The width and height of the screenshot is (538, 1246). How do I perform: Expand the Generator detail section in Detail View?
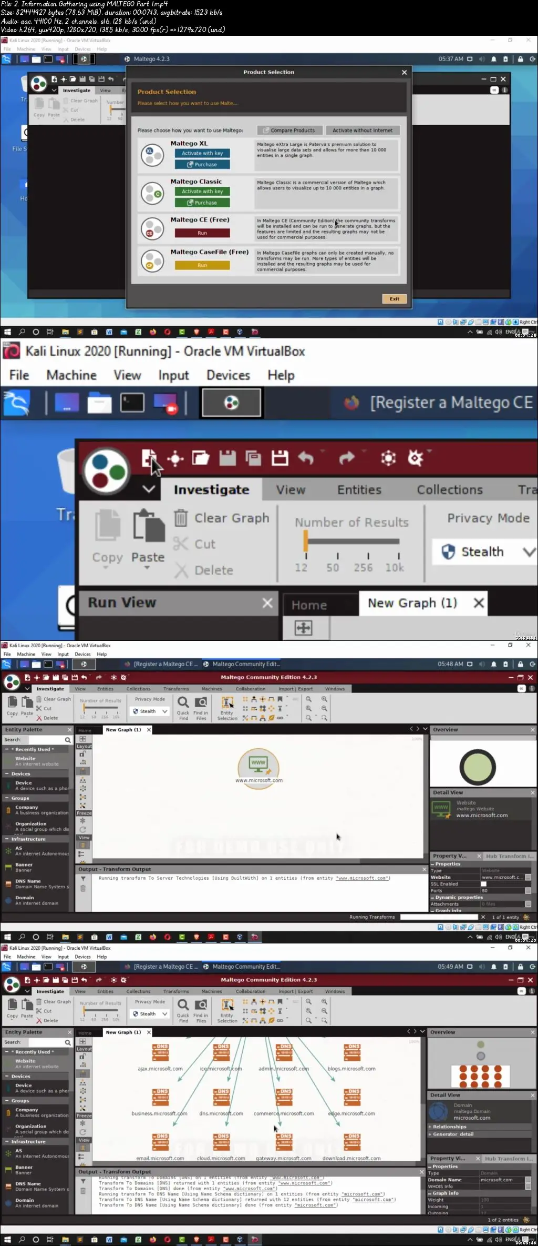coord(430,1134)
